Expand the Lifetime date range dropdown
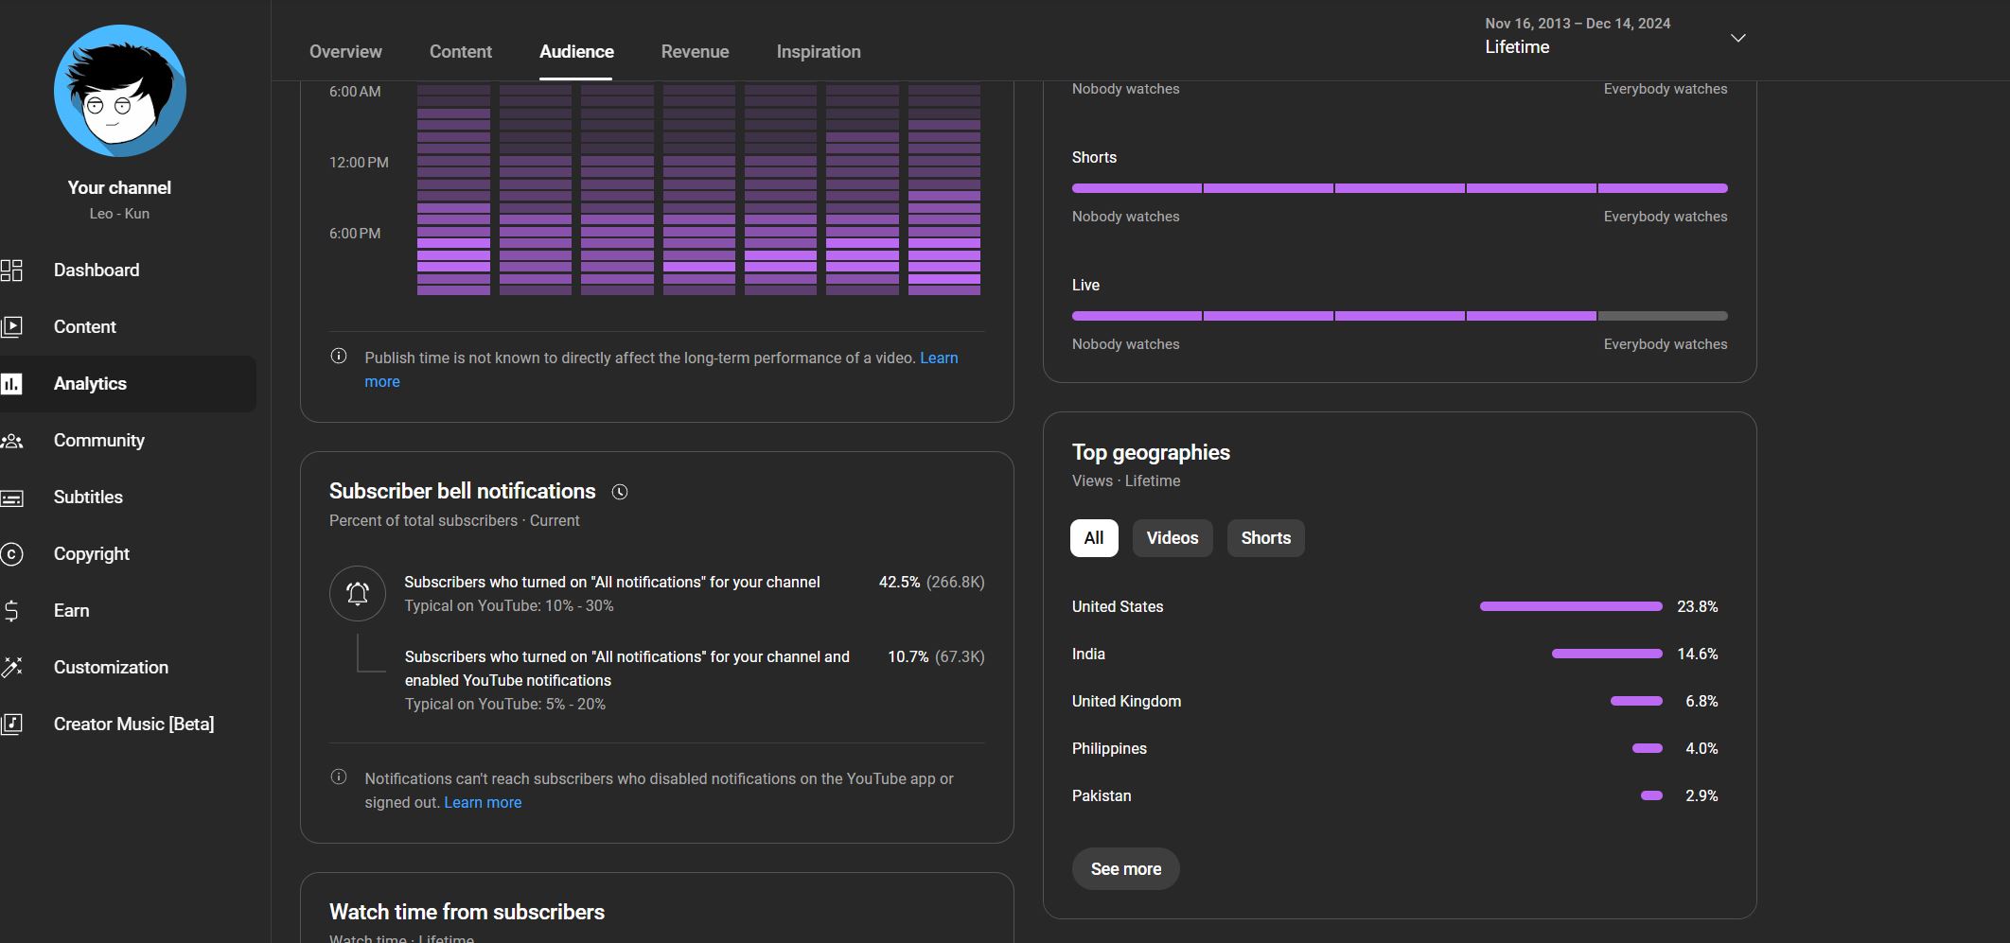 1737,38
